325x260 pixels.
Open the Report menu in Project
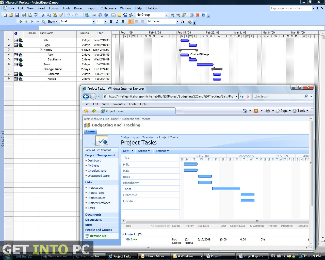[92, 8]
